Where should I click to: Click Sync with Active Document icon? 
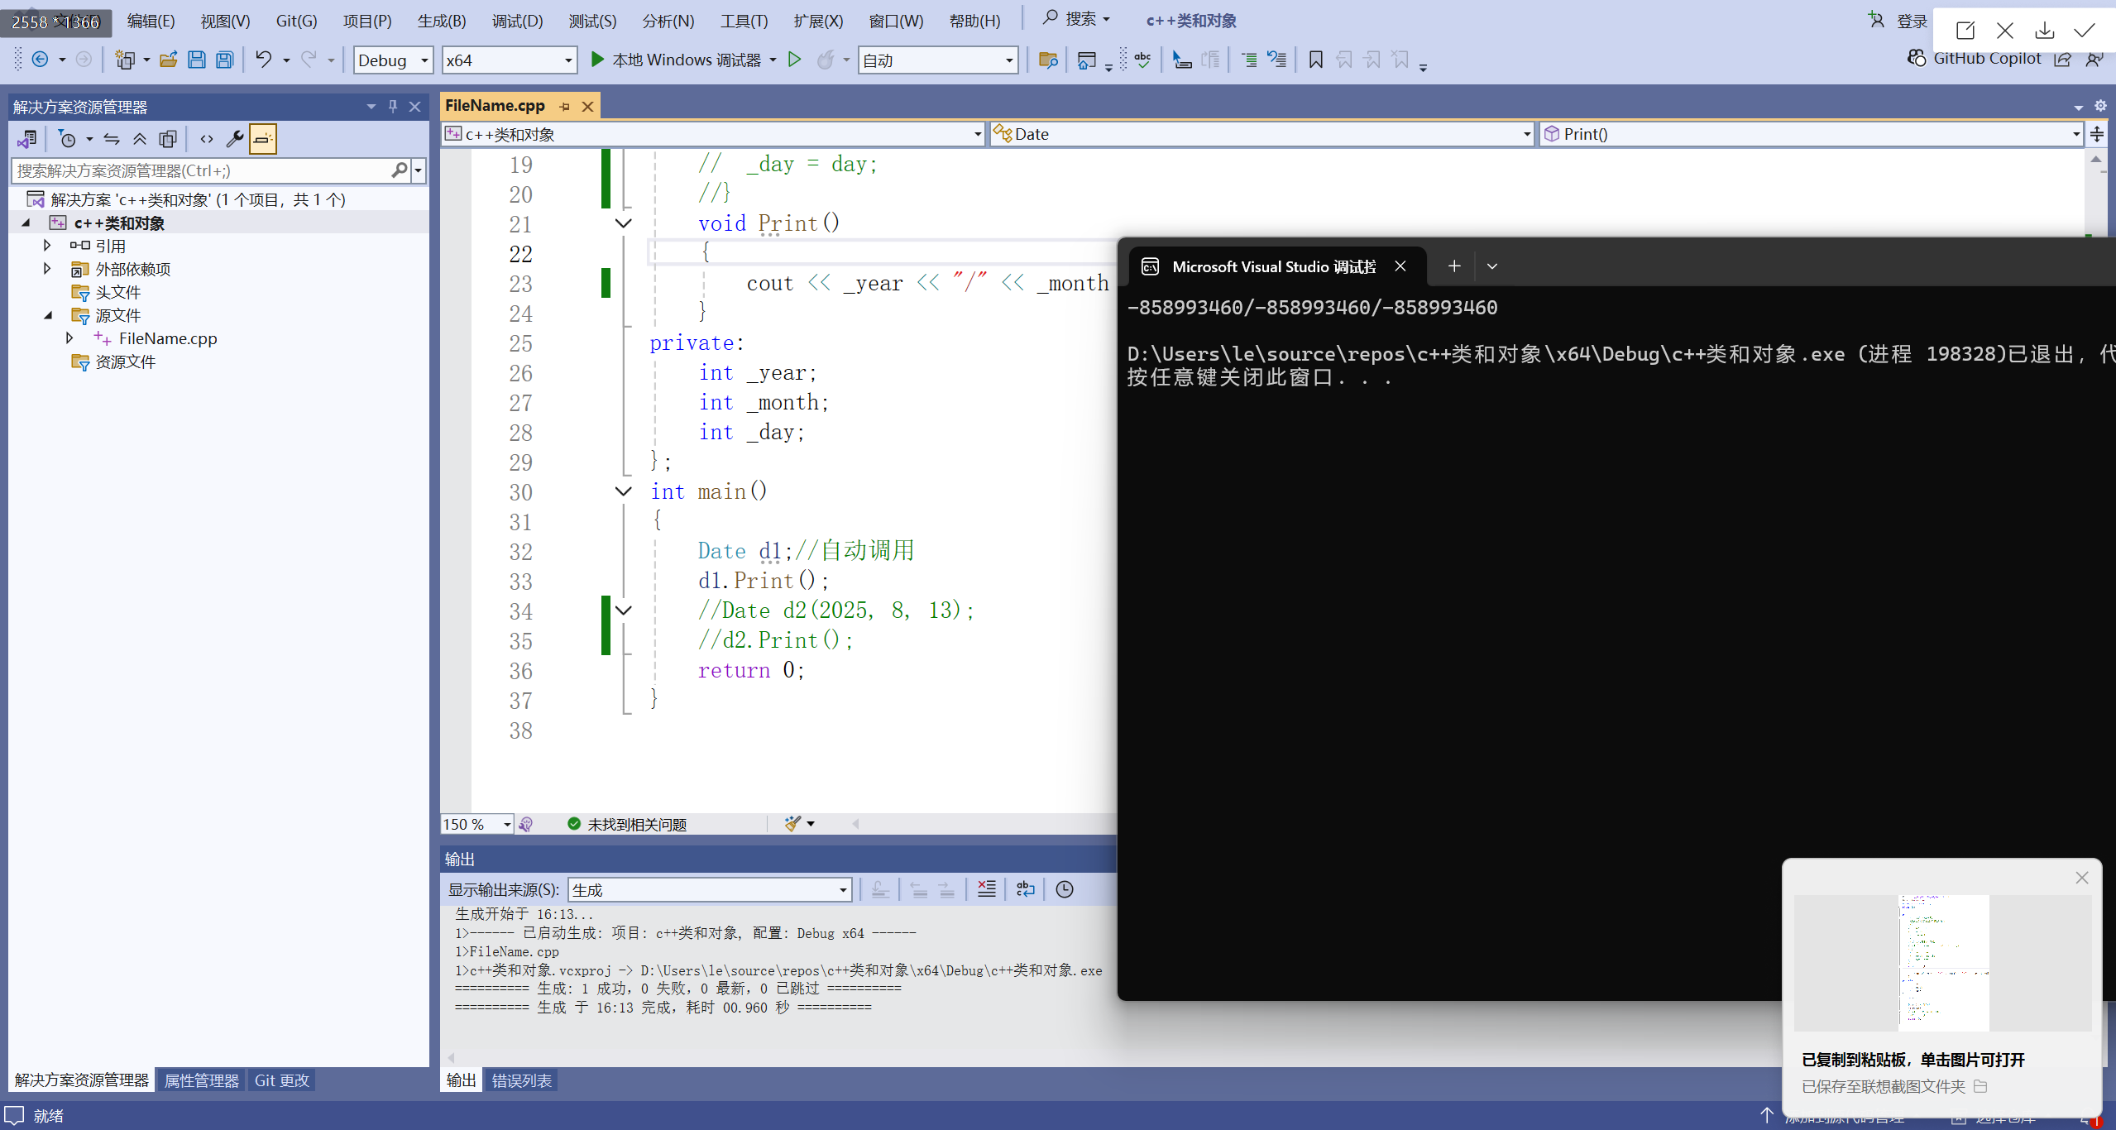click(x=112, y=139)
